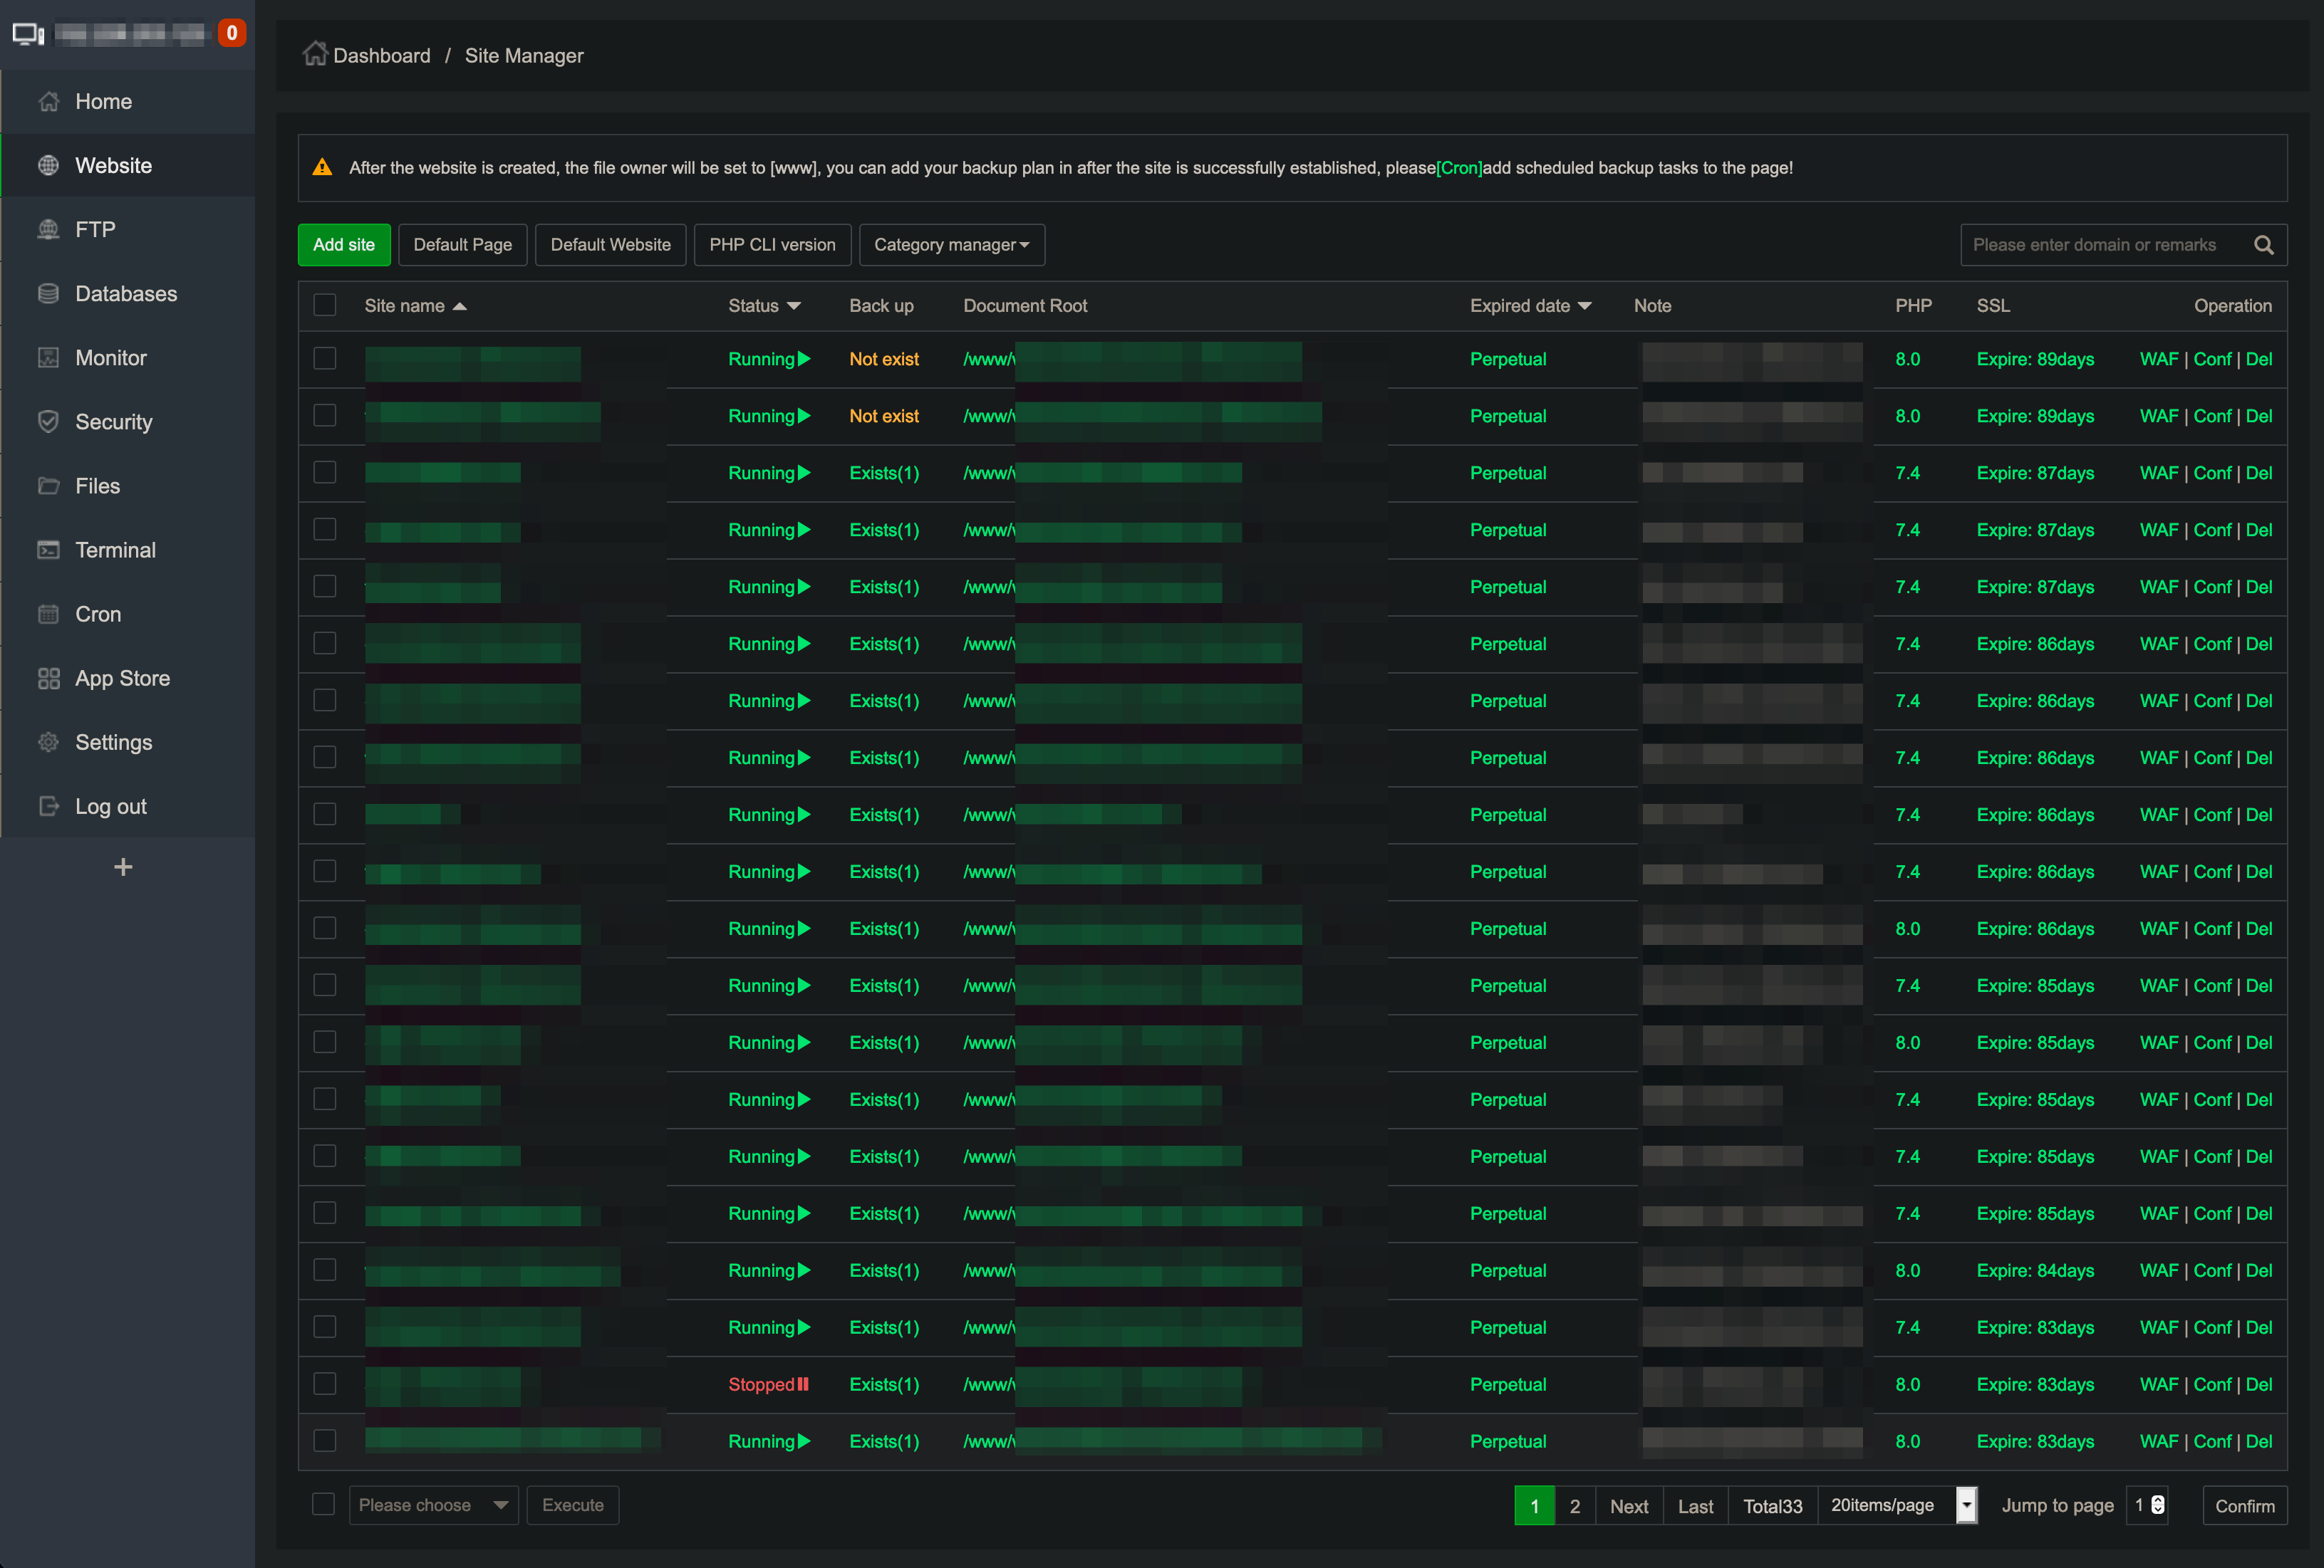The image size is (2324, 1568).
Task: Click the green Add site button
Action: point(344,245)
